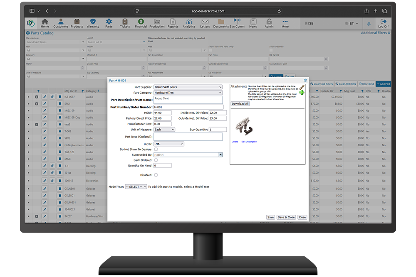The image size is (416, 277).
Task: Open the Buyer dropdown
Action: pyautogui.click(x=169, y=144)
